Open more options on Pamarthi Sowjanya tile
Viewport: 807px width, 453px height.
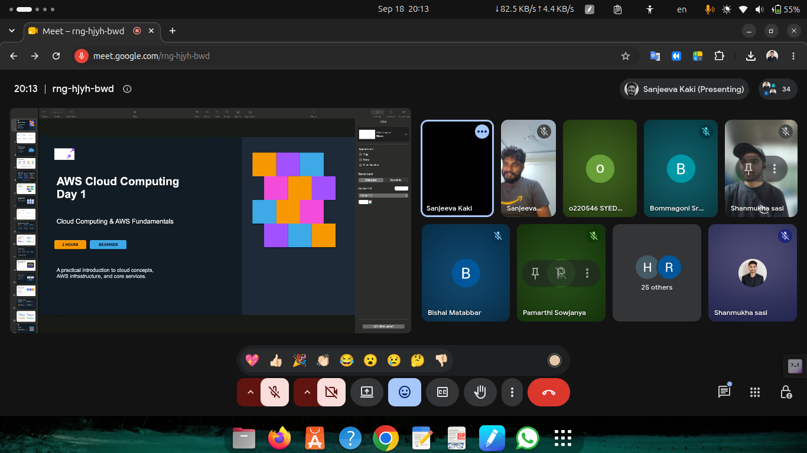(x=587, y=273)
